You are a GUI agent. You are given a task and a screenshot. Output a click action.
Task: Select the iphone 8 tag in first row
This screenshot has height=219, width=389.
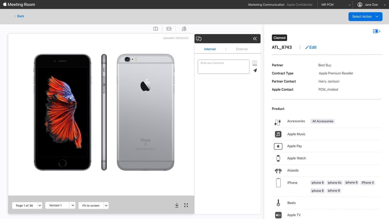(x=351, y=182)
